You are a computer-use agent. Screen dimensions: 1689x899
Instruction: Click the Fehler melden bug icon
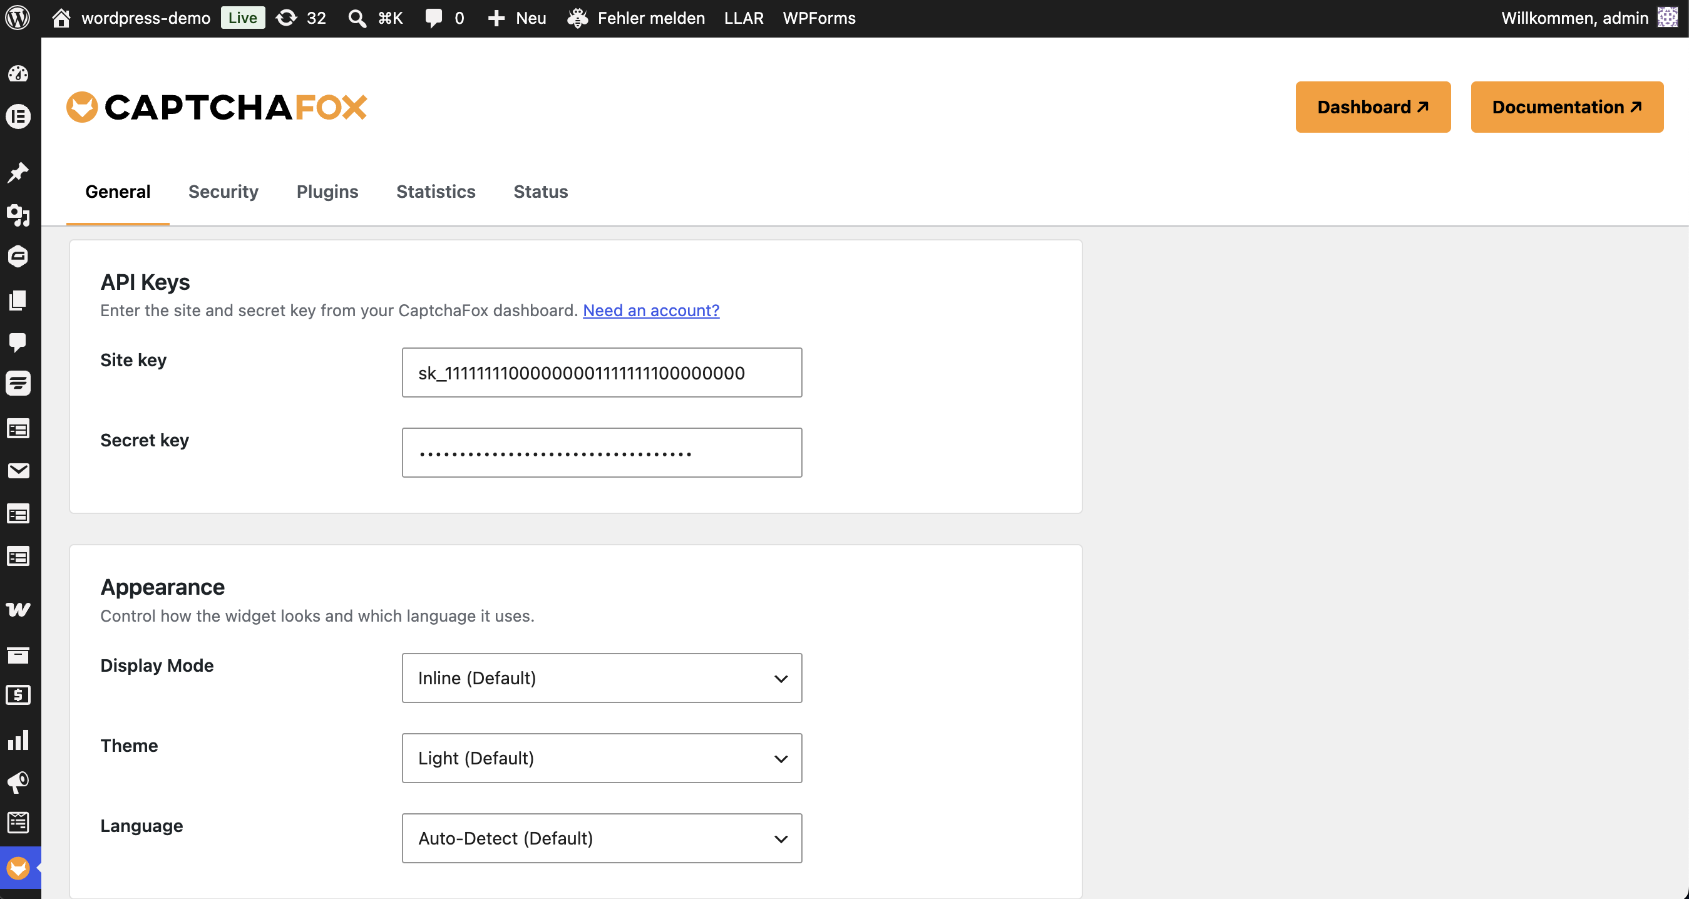pos(578,18)
